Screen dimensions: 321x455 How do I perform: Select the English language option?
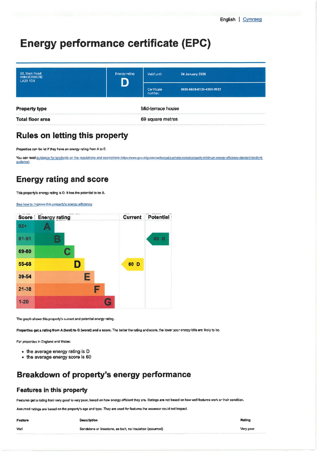coord(227,20)
